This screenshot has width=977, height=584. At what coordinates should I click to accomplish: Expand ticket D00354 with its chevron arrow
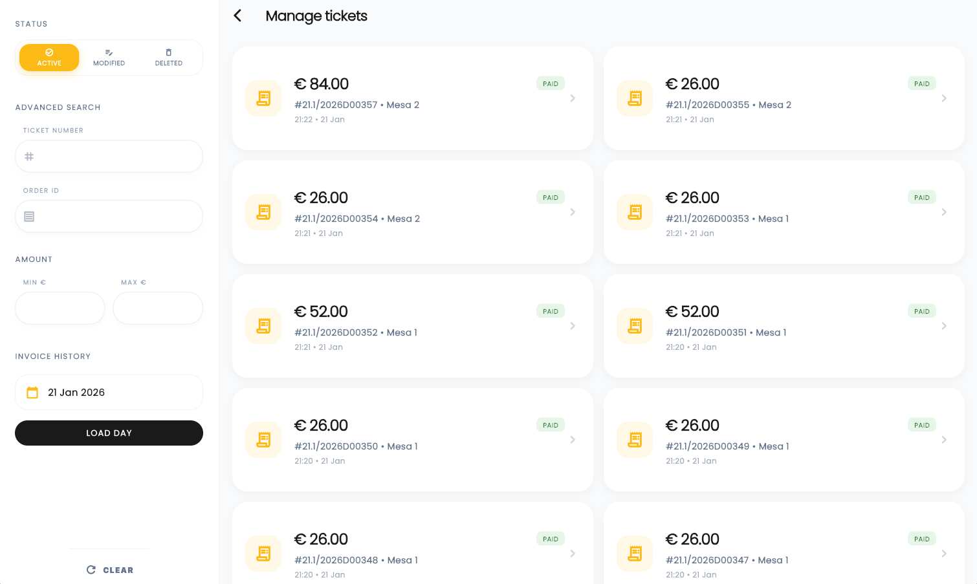click(573, 212)
